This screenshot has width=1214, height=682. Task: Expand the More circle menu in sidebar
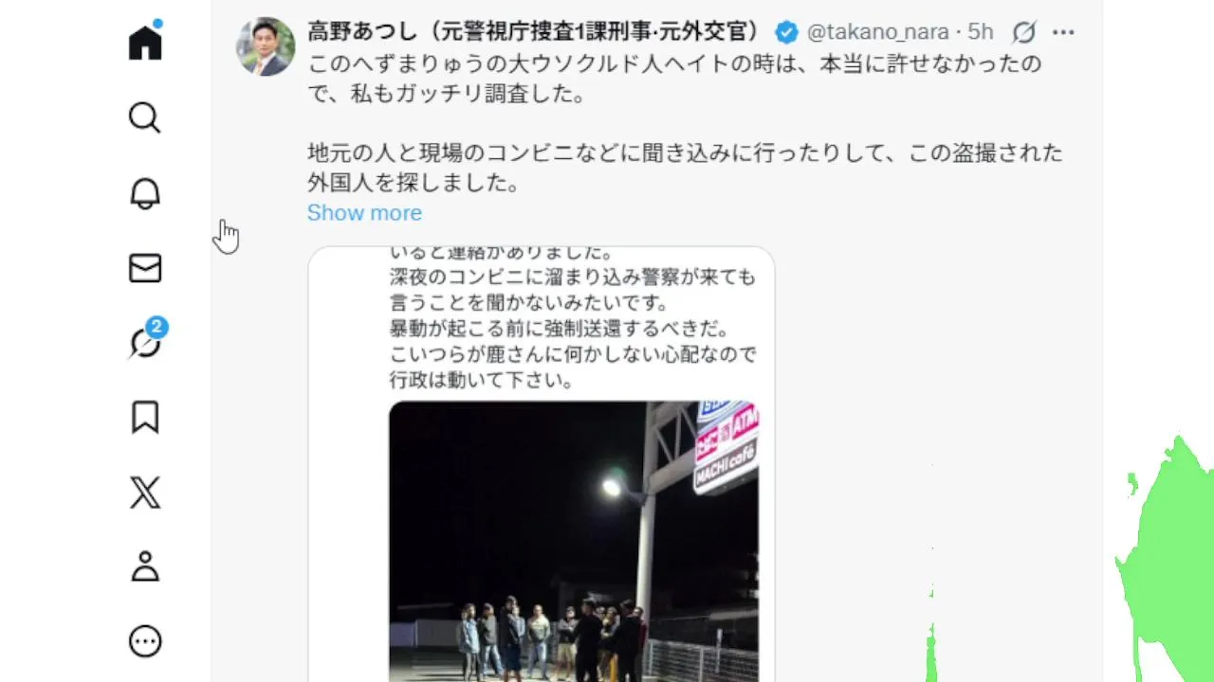(x=145, y=641)
